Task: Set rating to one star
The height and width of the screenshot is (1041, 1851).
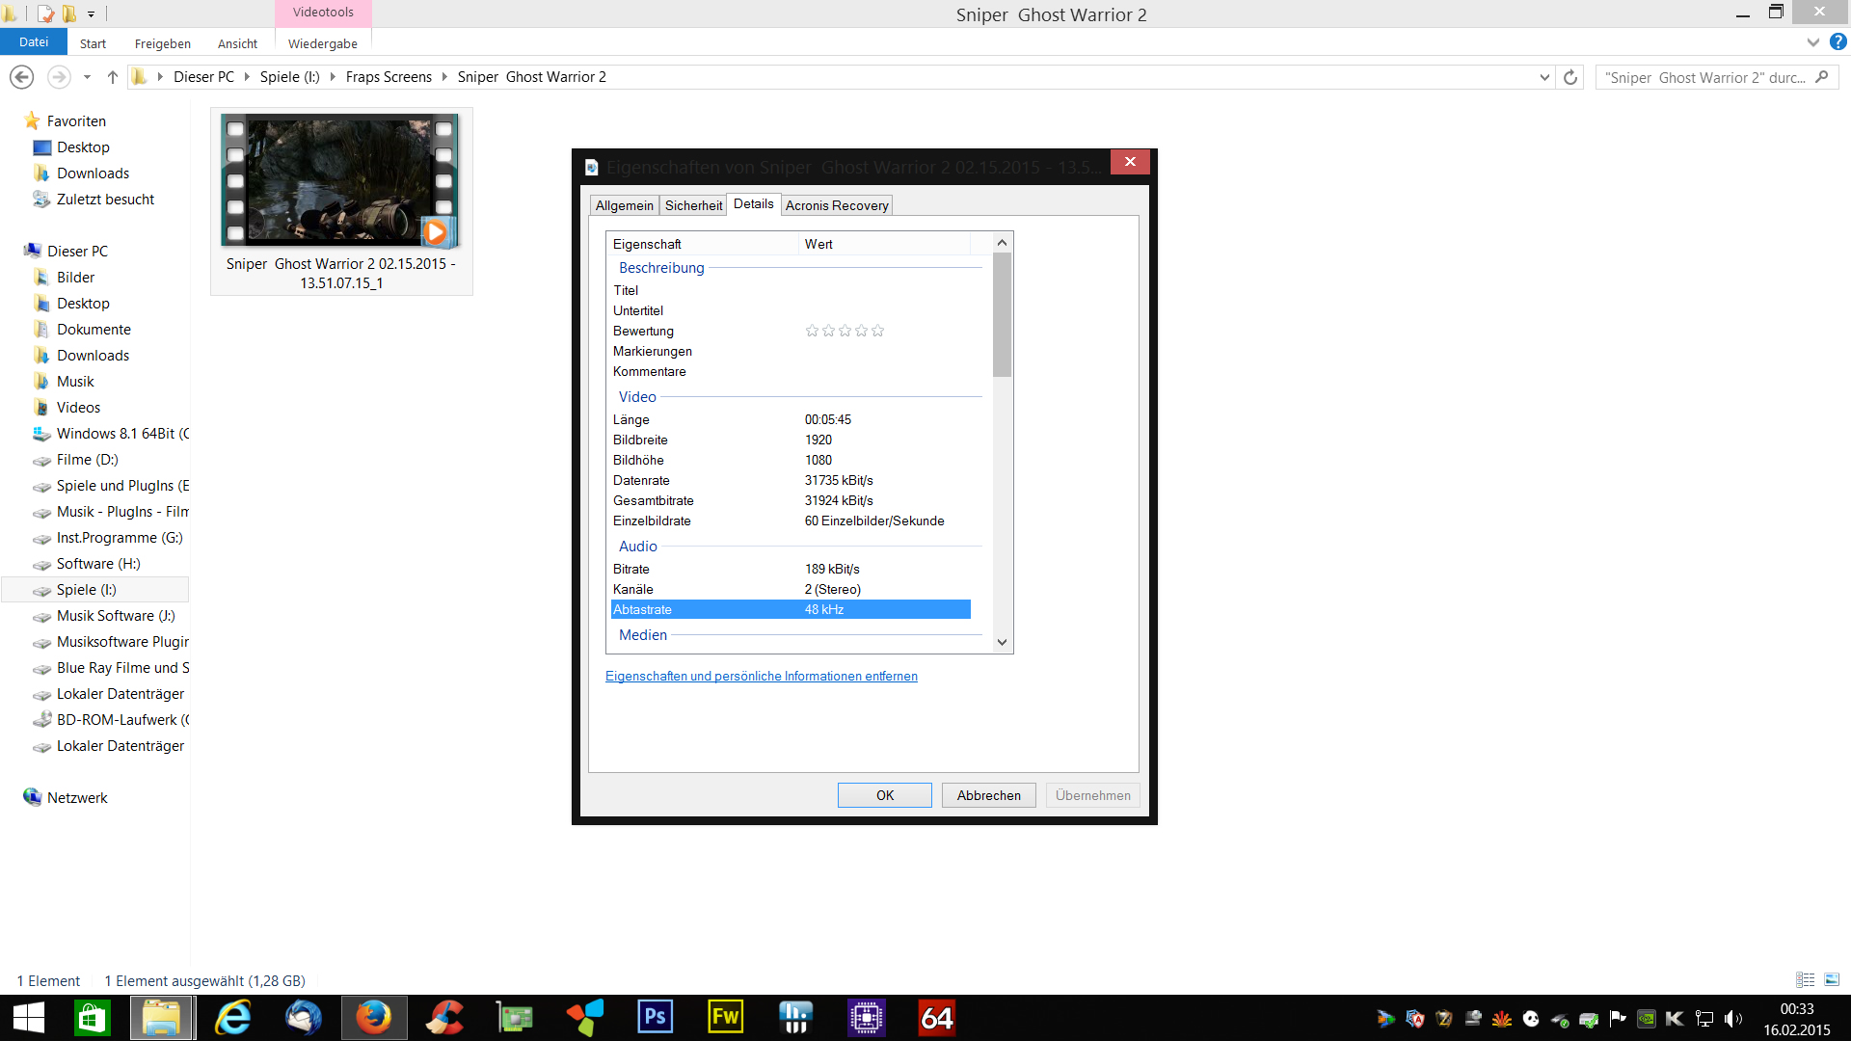Action: 812,331
